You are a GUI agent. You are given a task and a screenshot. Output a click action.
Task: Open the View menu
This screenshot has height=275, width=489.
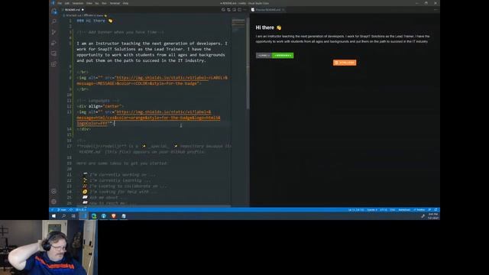tap(89, 3)
